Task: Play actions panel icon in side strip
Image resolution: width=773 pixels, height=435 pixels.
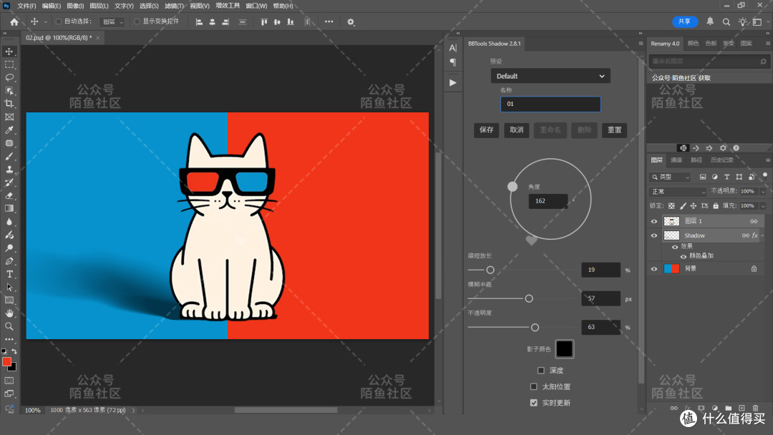Action: point(452,83)
